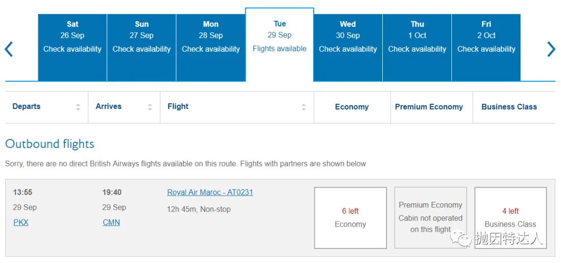Click the Business Class column header
The height and width of the screenshot is (263, 561).
(509, 107)
